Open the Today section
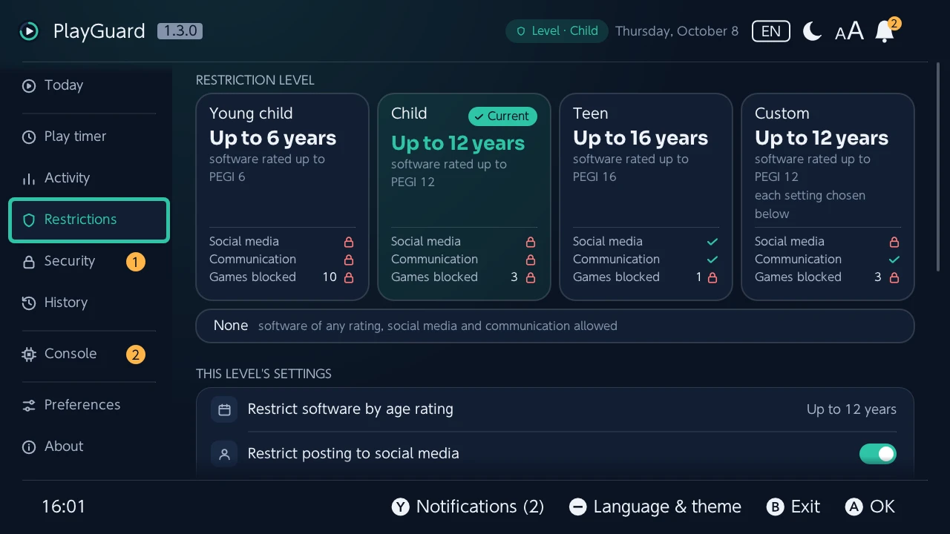This screenshot has width=950, height=534. coord(89,85)
